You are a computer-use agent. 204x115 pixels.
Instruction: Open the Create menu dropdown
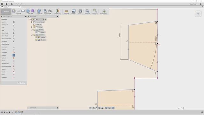pos(30,14)
